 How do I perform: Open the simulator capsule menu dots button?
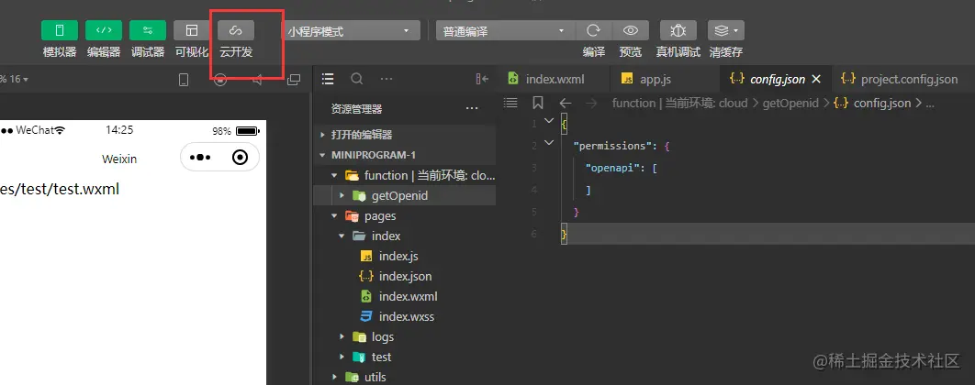click(200, 158)
